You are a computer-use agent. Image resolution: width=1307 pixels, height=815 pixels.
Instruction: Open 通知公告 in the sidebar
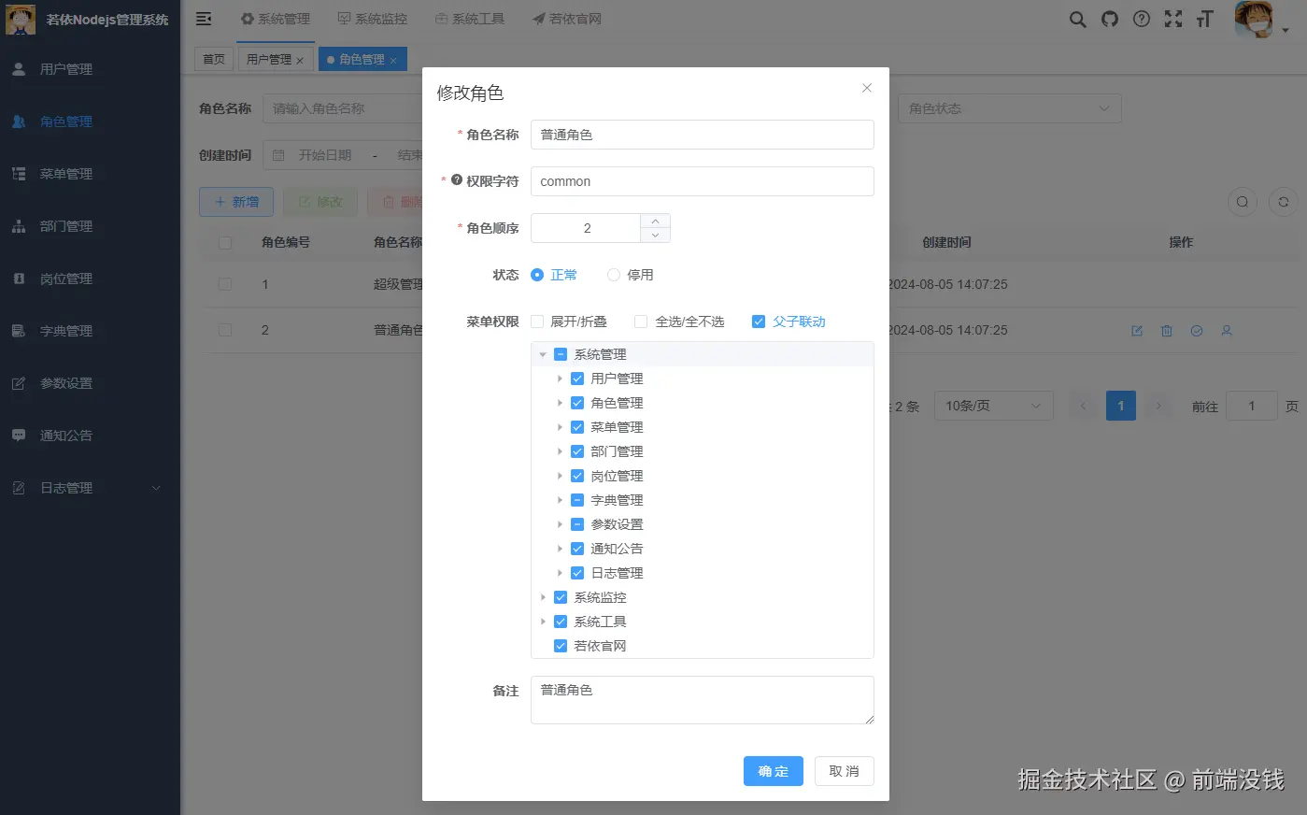click(90, 436)
